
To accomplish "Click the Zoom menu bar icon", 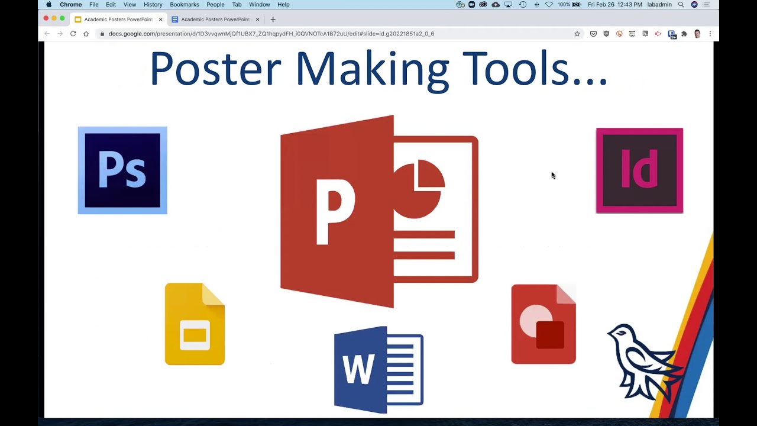I will [471, 5].
